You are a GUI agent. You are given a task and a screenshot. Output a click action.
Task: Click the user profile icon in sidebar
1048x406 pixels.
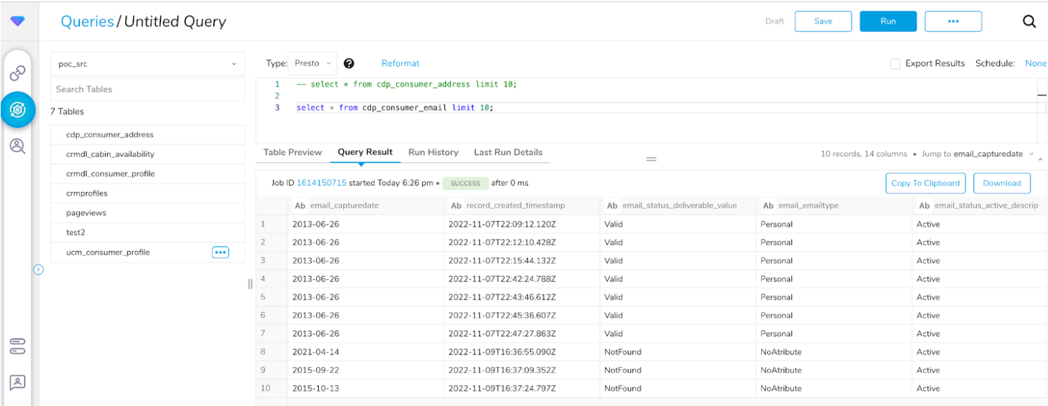tap(18, 382)
